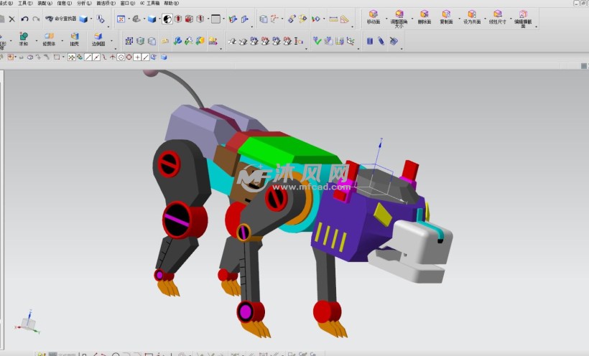Viewport: 589px width, 356px height.
Task: Toggle the green checkmark icon in toolbar
Action: (317, 41)
